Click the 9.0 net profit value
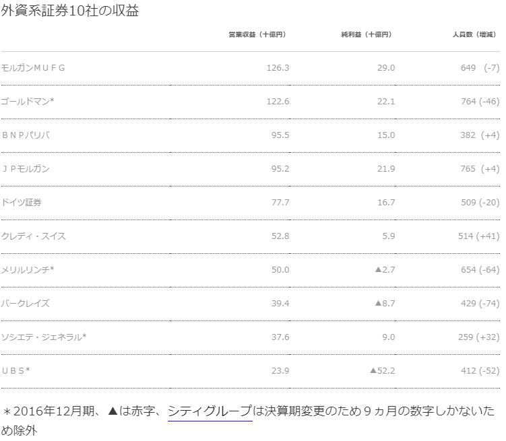The height and width of the screenshot is (441, 506). coord(389,337)
